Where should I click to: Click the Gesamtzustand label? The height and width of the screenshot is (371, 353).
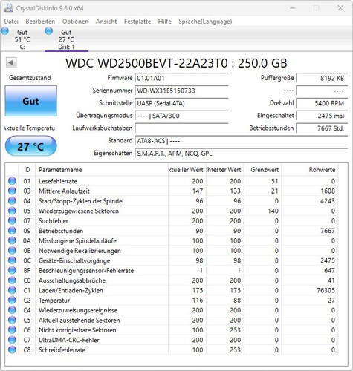[x=30, y=78]
